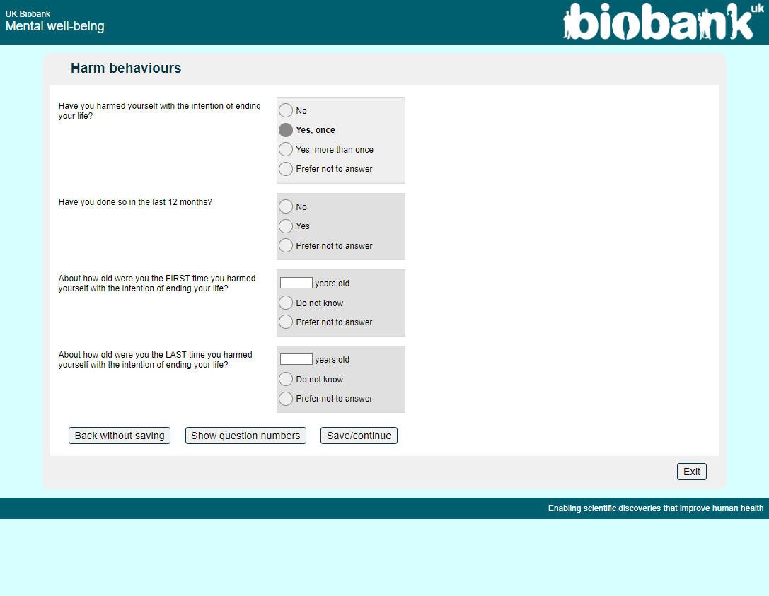The height and width of the screenshot is (596, 769).
Task: Select 'Do not know' for LAST time age
Action: click(x=286, y=379)
